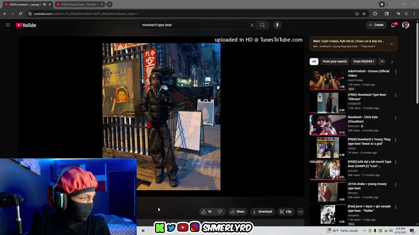
Task: Click the Clip button
Action: tap(285, 211)
